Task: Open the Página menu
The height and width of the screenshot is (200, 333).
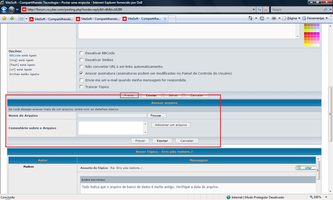Action: pyautogui.click(x=291, y=18)
